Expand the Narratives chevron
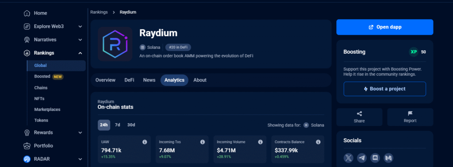The width and height of the screenshot is (453, 167). click(81, 40)
